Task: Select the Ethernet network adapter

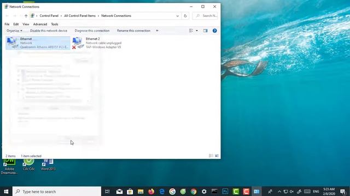Action: pos(38,43)
